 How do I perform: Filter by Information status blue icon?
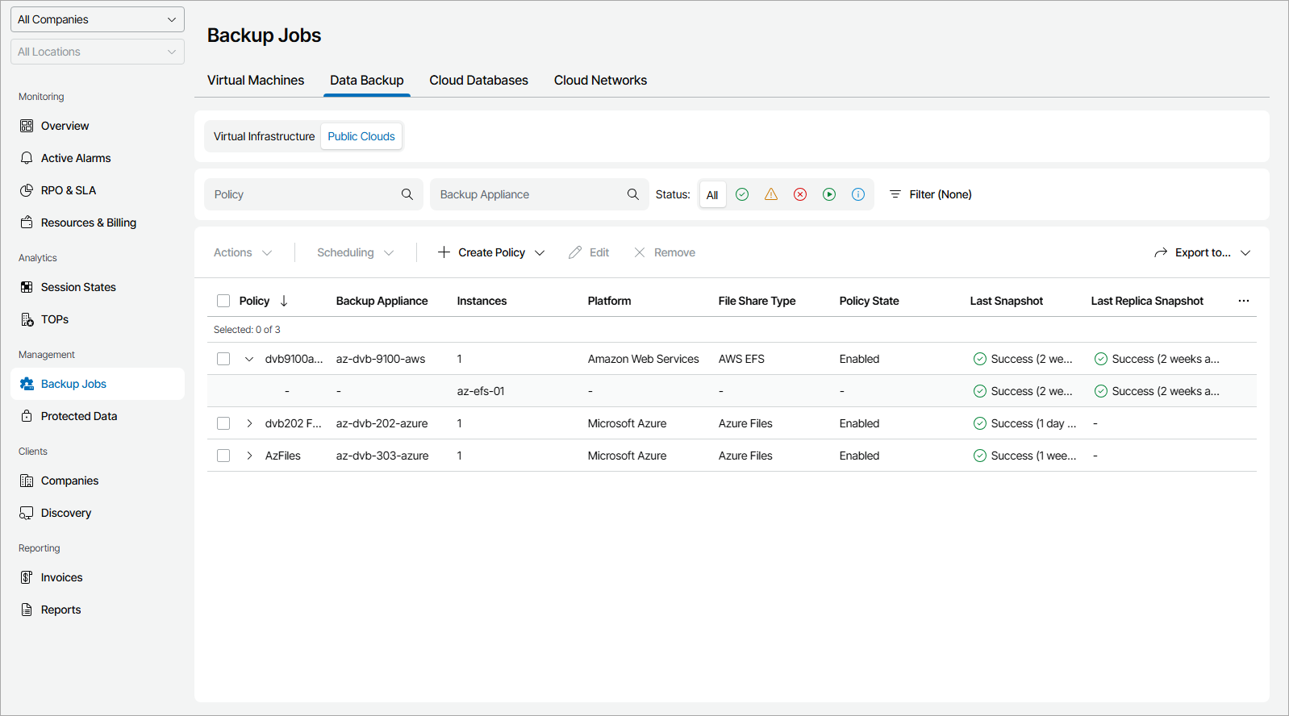[x=858, y=194]
